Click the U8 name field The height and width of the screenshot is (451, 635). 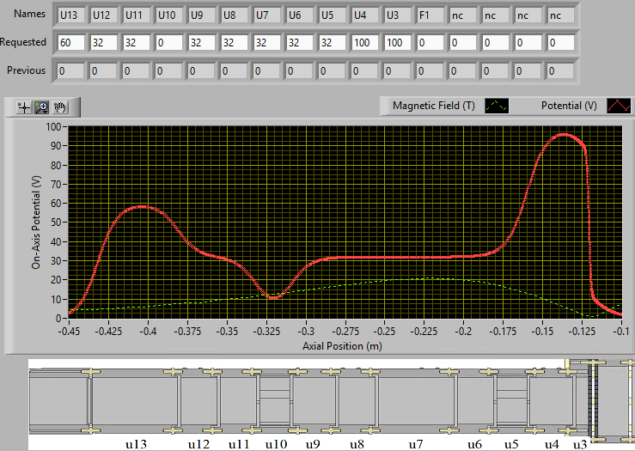coord(235,15)
